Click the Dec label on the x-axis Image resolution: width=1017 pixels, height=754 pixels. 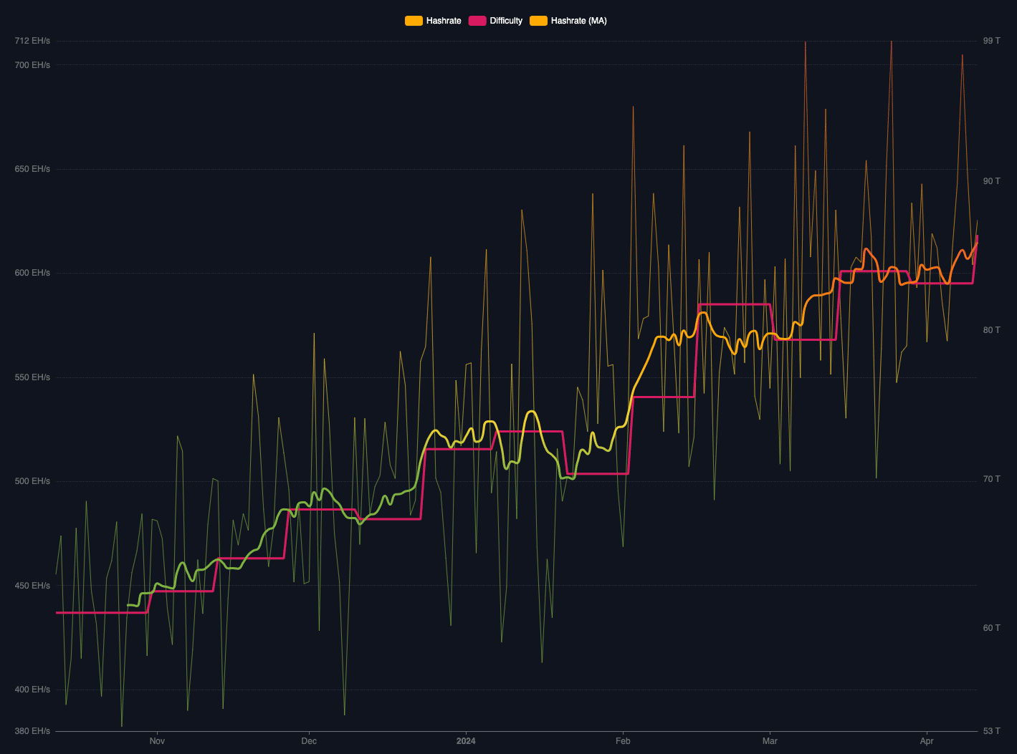(309, 741)
